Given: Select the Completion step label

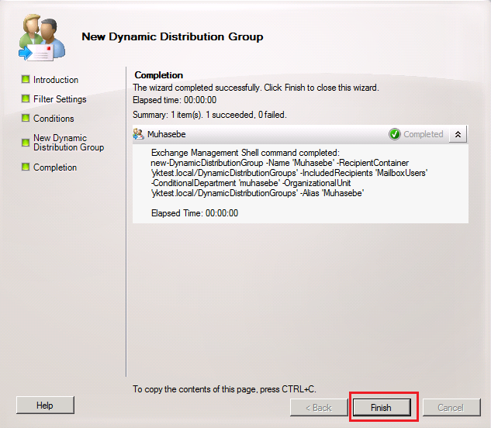Looking at the screenshot, I should click(x=55, y=167).
